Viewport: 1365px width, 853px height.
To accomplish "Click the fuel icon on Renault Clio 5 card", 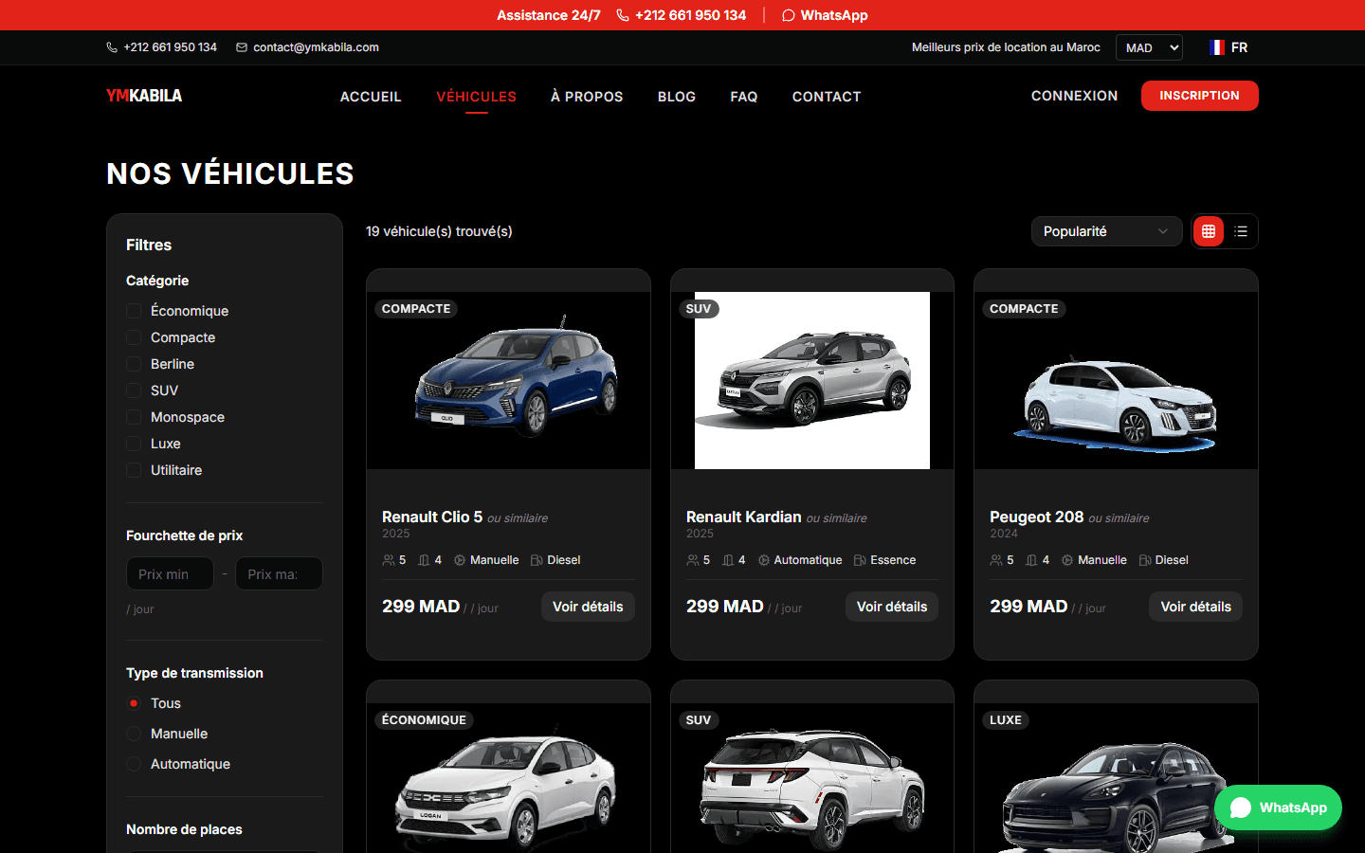I will click(x=537, y=560).
